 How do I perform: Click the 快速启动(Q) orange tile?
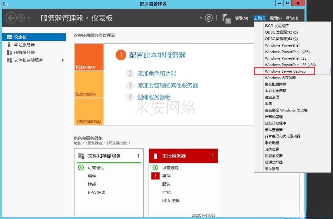(x=89, y=57)
